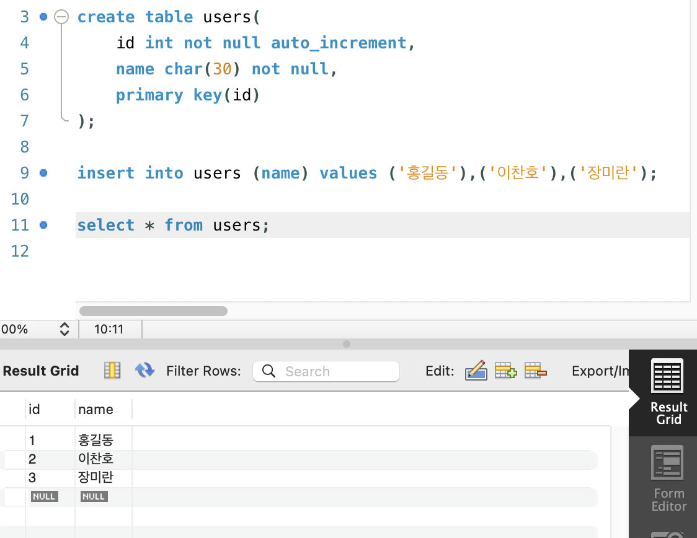697x538 pixels.
Task: Toggle wrap cell content in the result grid
Action: pyautogui.click(x=112, y=371)
